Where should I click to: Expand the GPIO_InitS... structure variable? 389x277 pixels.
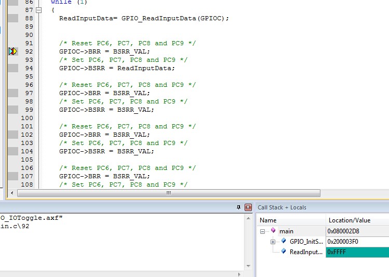click(x=273, y=242)
